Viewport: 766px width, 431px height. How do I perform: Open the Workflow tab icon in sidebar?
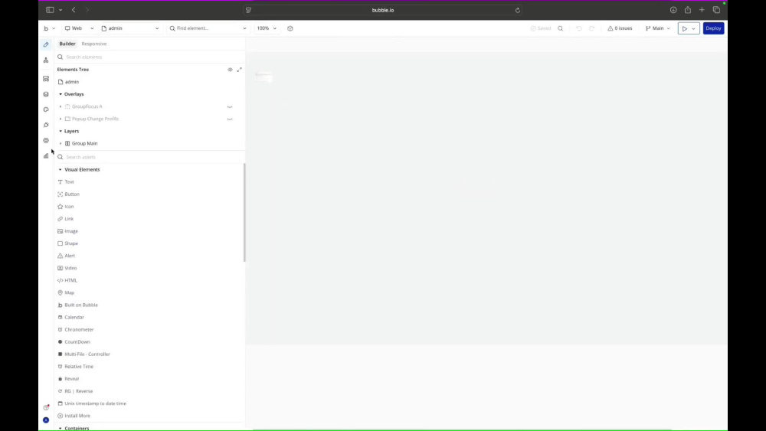46,60
